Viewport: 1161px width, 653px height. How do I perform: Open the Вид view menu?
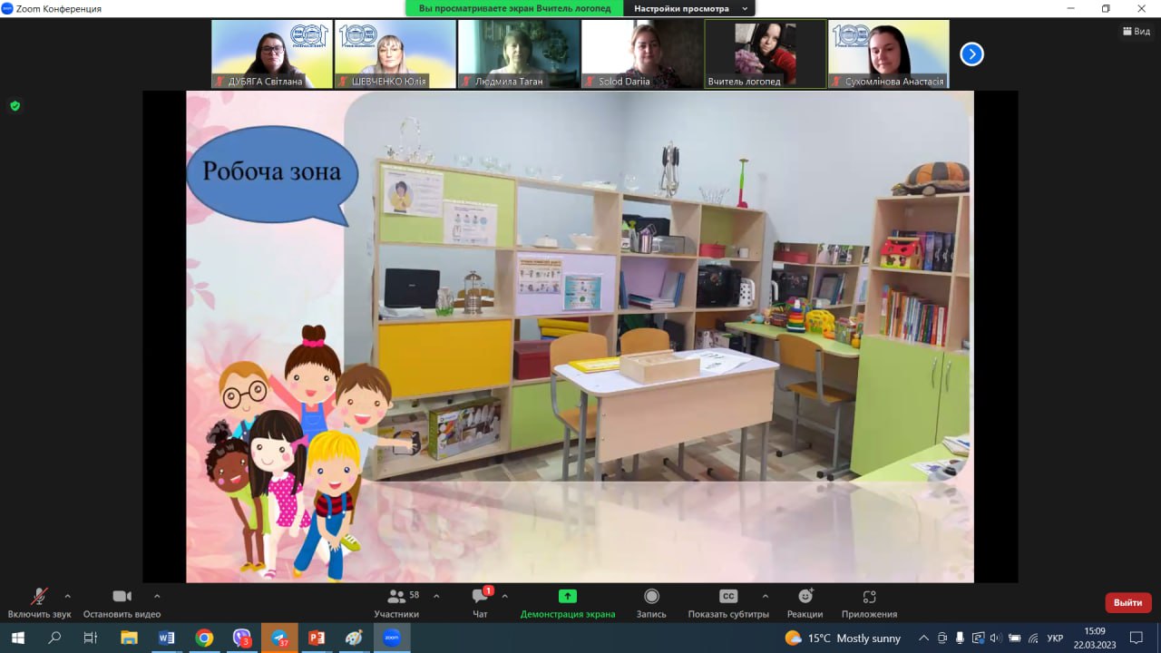tap(1136, 31)
